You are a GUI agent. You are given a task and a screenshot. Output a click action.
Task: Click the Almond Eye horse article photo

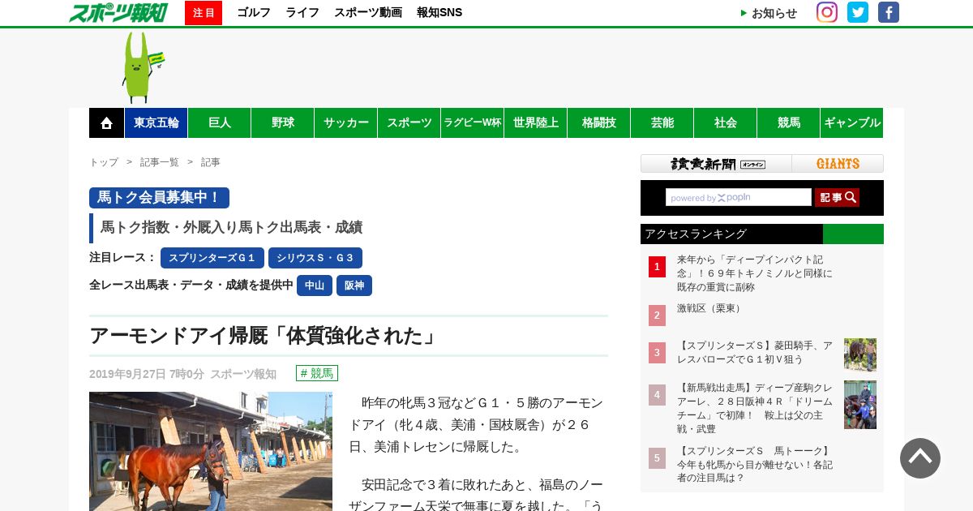[211, 451]
